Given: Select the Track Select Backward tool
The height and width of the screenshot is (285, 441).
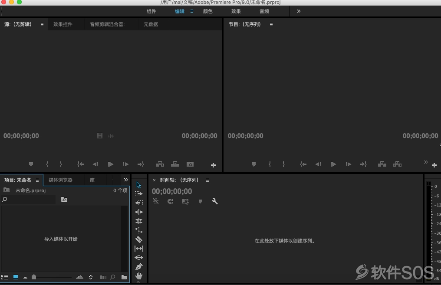Looking at the screenshot, I should 138,203.
